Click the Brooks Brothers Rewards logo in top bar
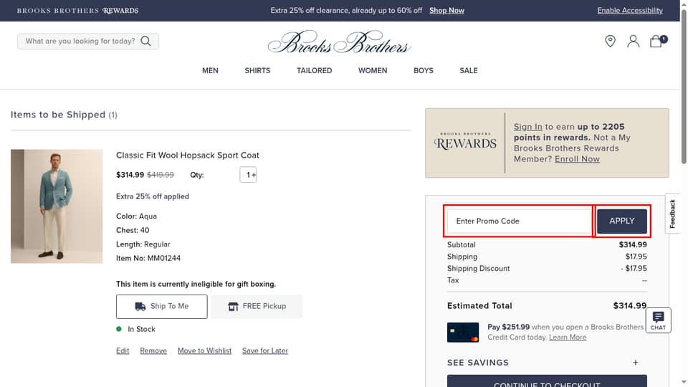 [x=77, y=11]
